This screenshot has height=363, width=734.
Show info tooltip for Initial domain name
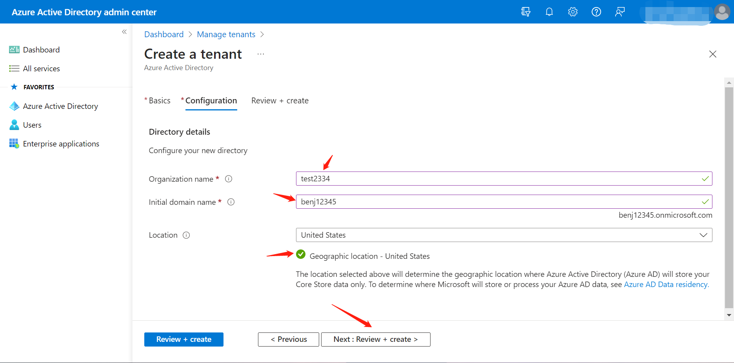click(231, 202)
